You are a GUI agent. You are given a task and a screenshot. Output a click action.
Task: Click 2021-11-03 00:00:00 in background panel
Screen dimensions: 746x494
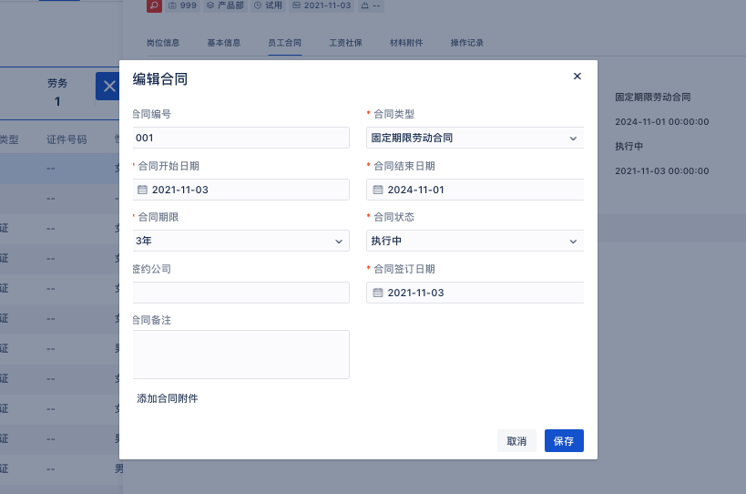tap(662, 170)
